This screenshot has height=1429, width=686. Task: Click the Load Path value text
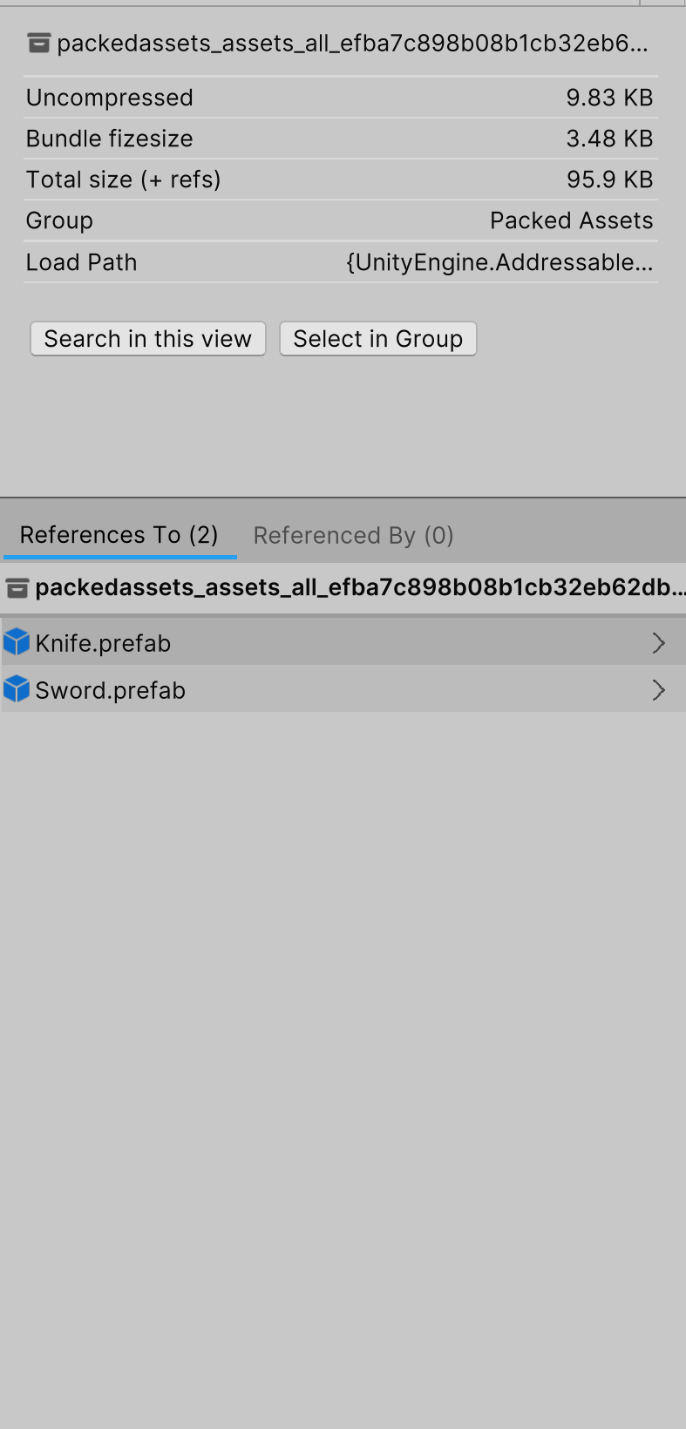coord(499,262)
